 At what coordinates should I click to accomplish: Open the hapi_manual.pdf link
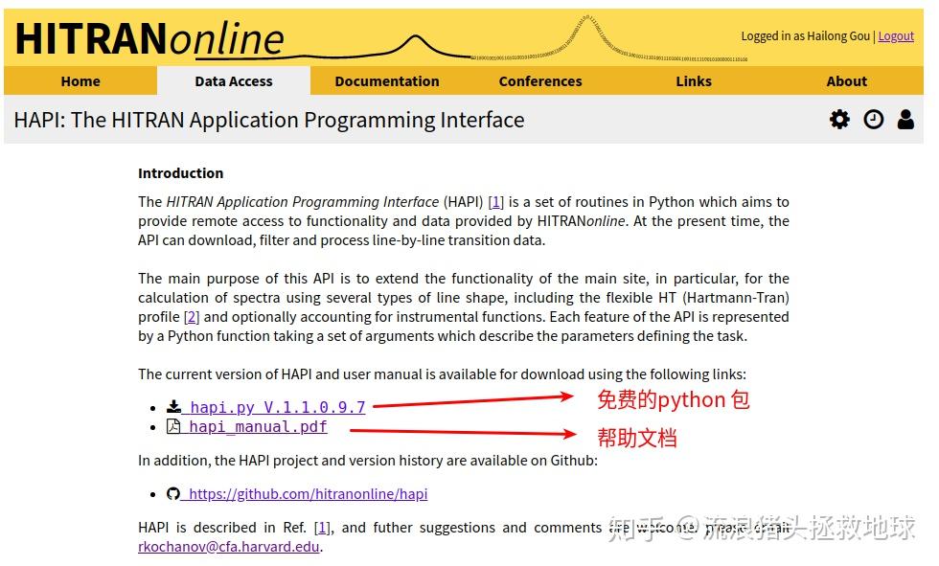coord(258,426)
